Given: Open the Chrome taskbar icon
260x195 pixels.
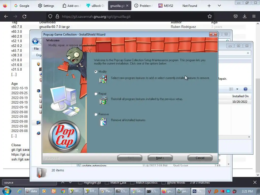Looking at the screenshot, I should coord(63,191).
